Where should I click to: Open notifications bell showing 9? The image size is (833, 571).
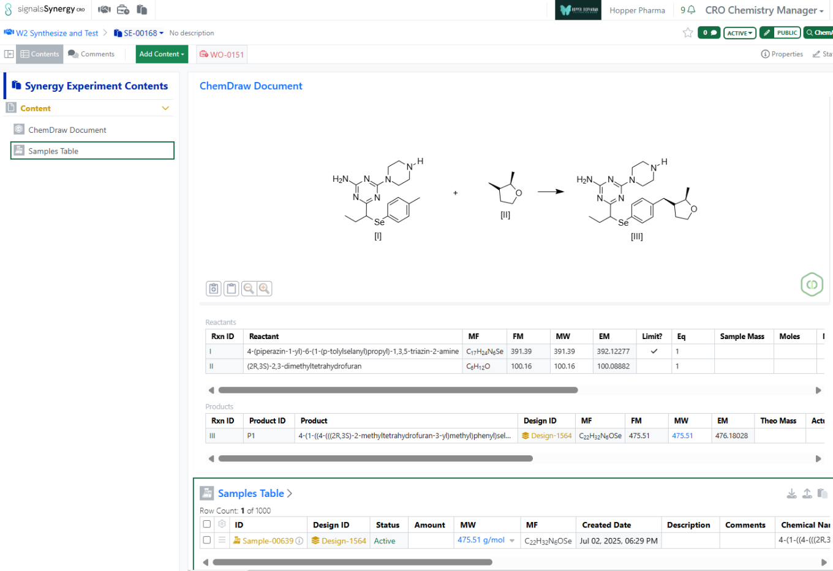coord(688,10)
